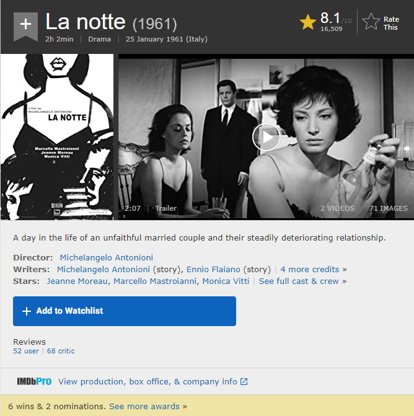Expand the 4 more credits link
Viewport: 414px width, 416px height.
[x=310, y=270]
